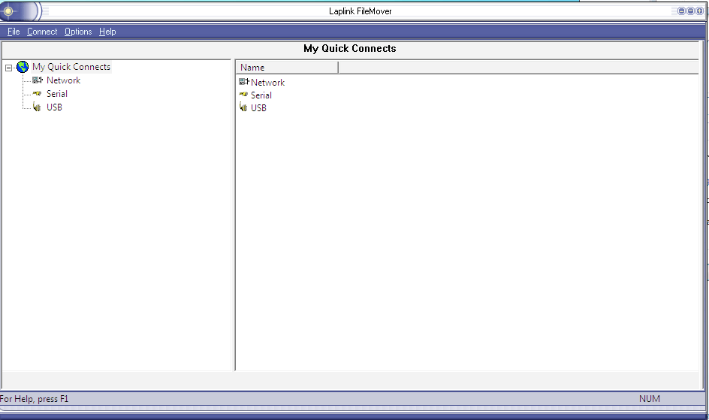The image size is (709, 420).
Task: Select Serial text in the tree panel
Action: tap(57, 94)
